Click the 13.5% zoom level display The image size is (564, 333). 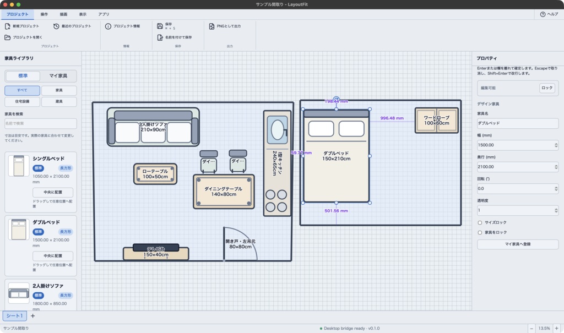[x=544, y=329]
